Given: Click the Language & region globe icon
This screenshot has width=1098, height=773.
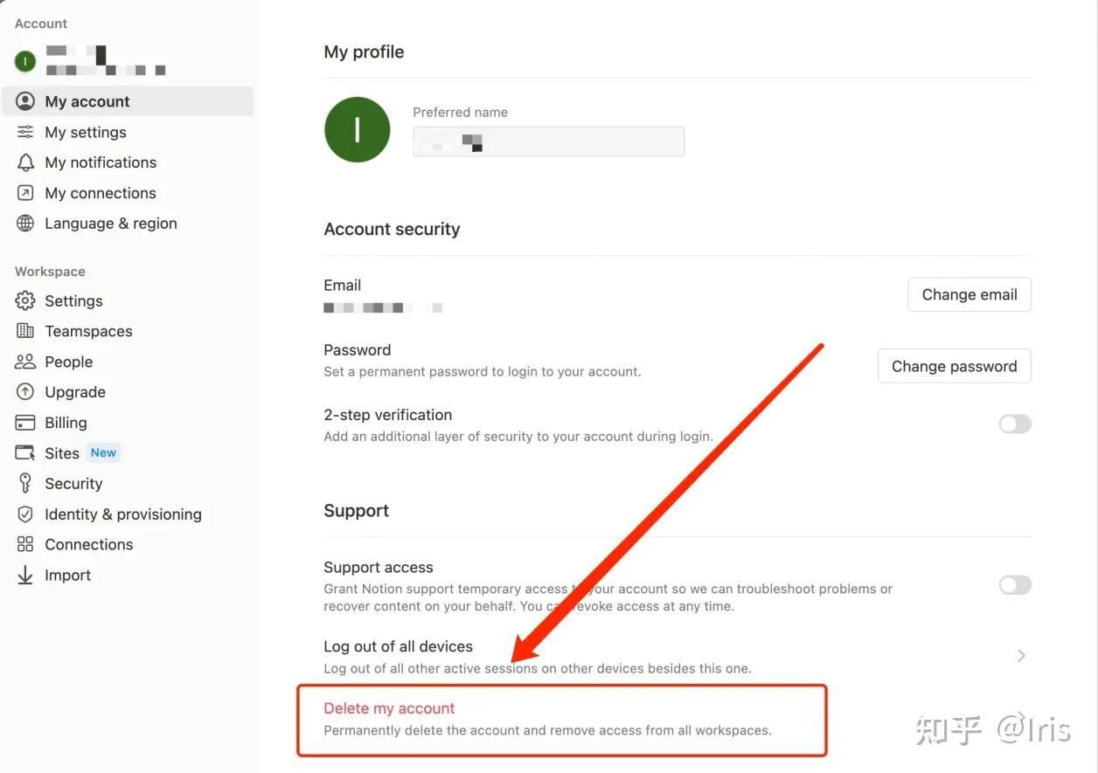Looking at the screenshot, I should [x=25, y=224].
